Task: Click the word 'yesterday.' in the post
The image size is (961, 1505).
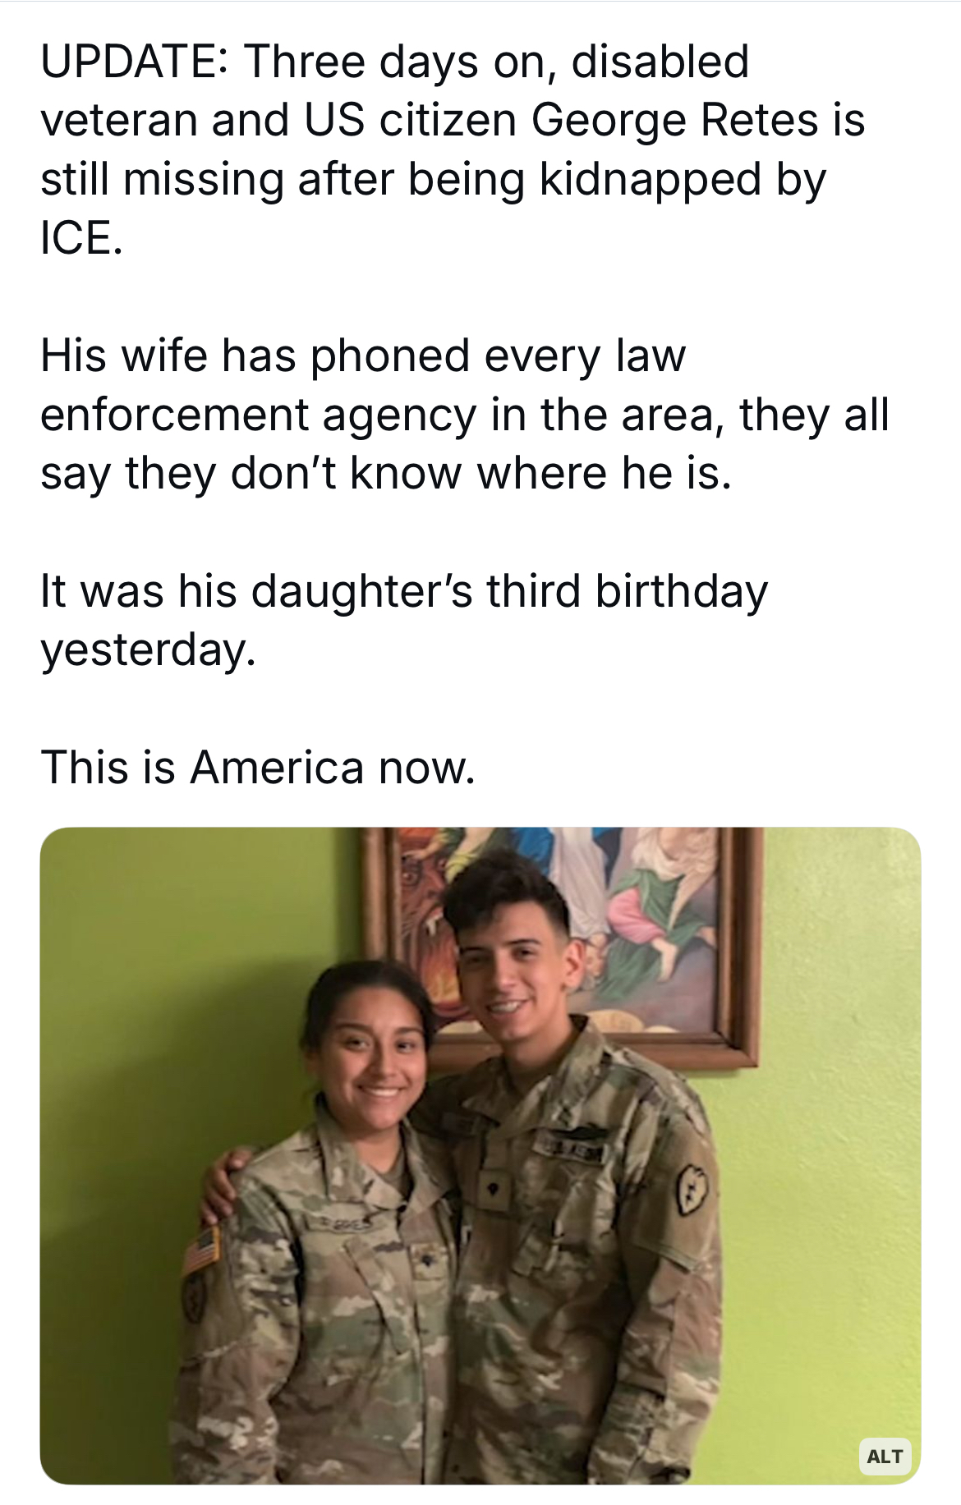Action: click(x=149, y=650)
